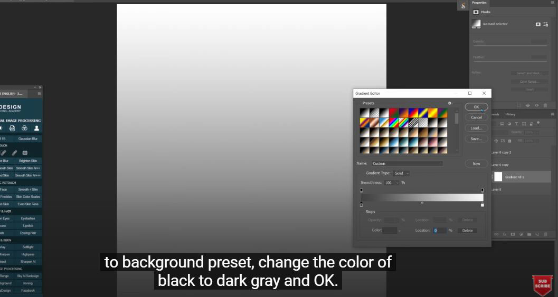Add a layer style (fx) icon

pyautogui.click(x=504, y=234)
